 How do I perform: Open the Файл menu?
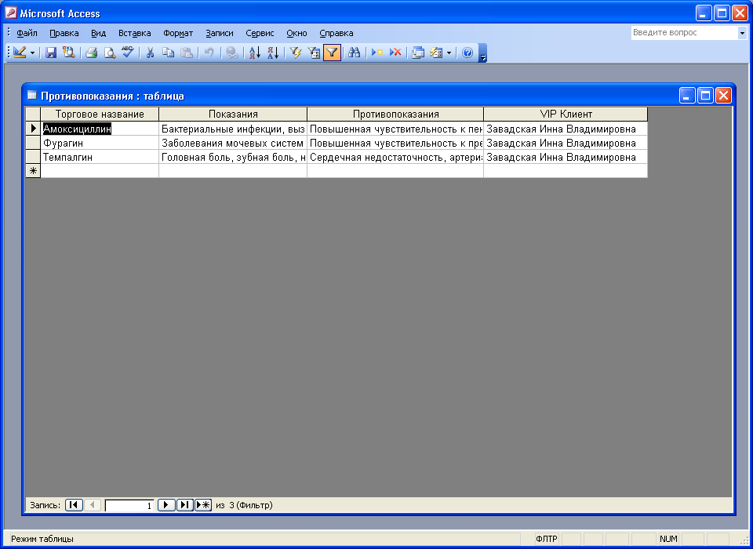pos(27,33)
